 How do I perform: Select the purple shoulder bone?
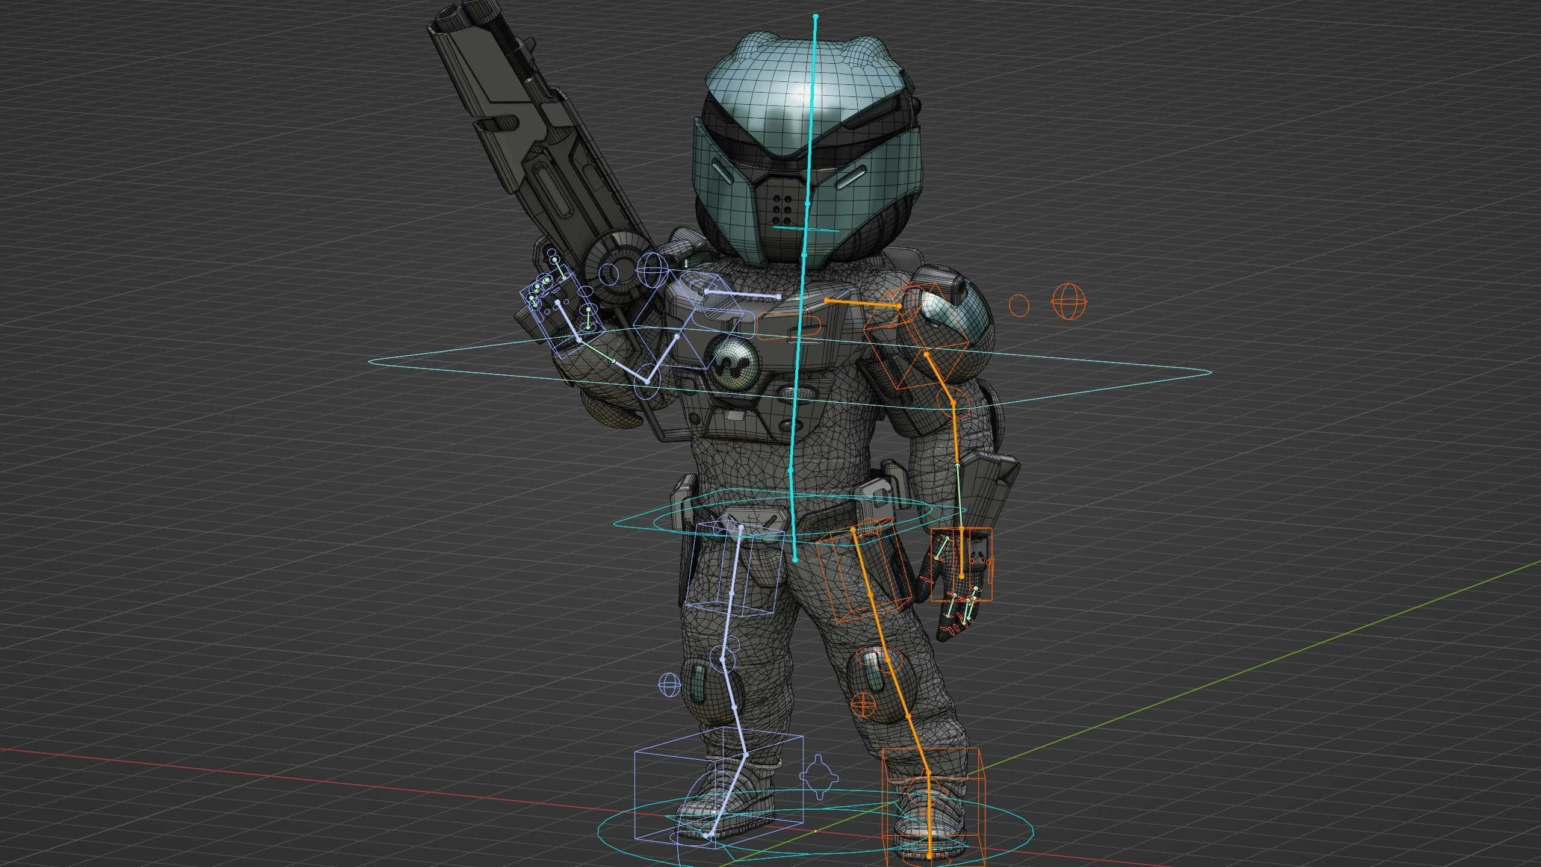[743, 294]
